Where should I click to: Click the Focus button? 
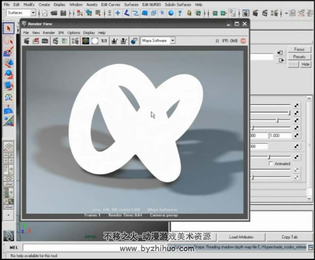click(299, 49)
